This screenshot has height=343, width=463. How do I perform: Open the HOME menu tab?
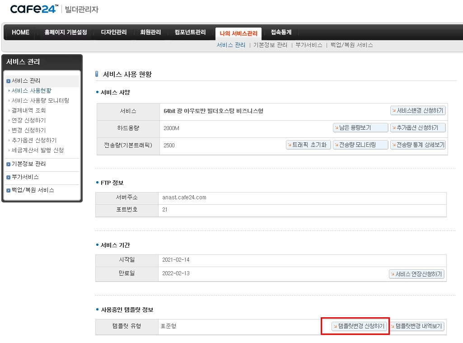[x=20, y=33]
